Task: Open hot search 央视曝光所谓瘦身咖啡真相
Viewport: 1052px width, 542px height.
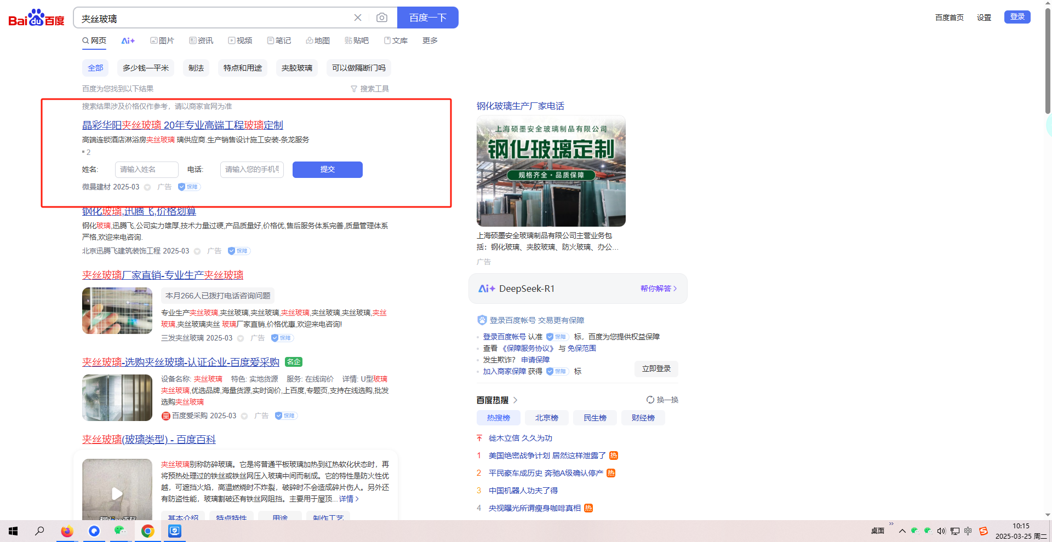Action: [x=535, y=508]
